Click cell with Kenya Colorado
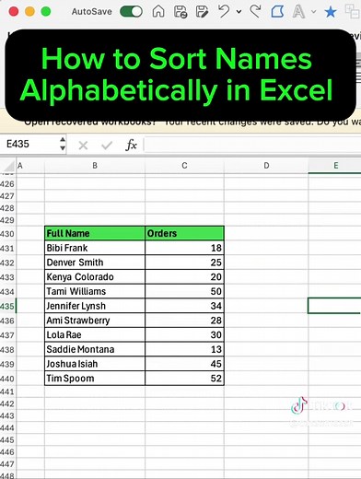Image resolution: width=361 pixels, height=479 pixels. (95, 277)
